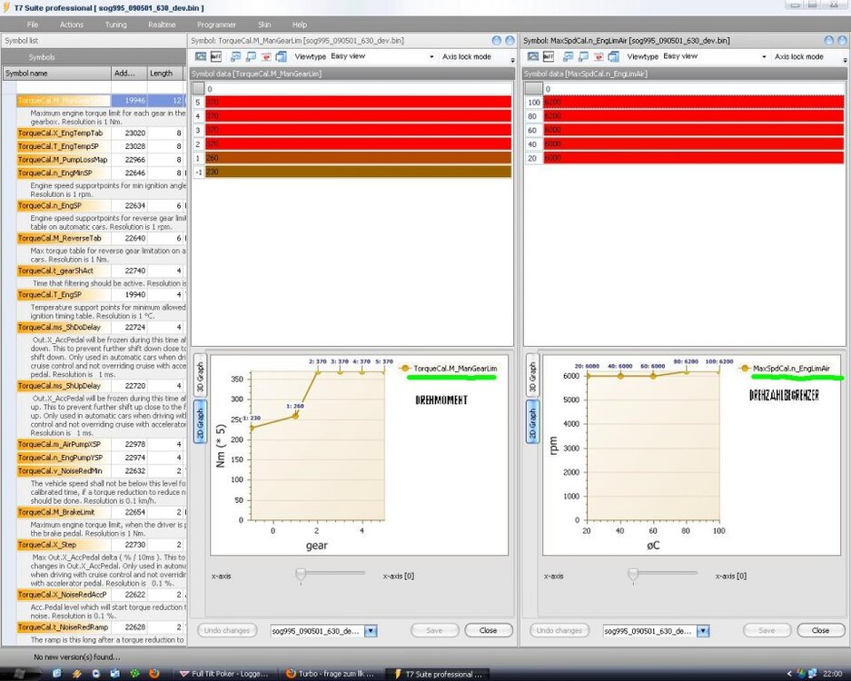Image resolution: width=851 pixels, height=681 pixels.
Task: Switch MaxSpdCal panel to the 3D Graph tab
Action: pyautogui.click(x=532, y=376)
